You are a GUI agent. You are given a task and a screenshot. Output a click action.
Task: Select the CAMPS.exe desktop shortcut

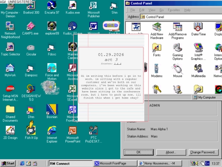pyautogui.click(x=30, y=28)
